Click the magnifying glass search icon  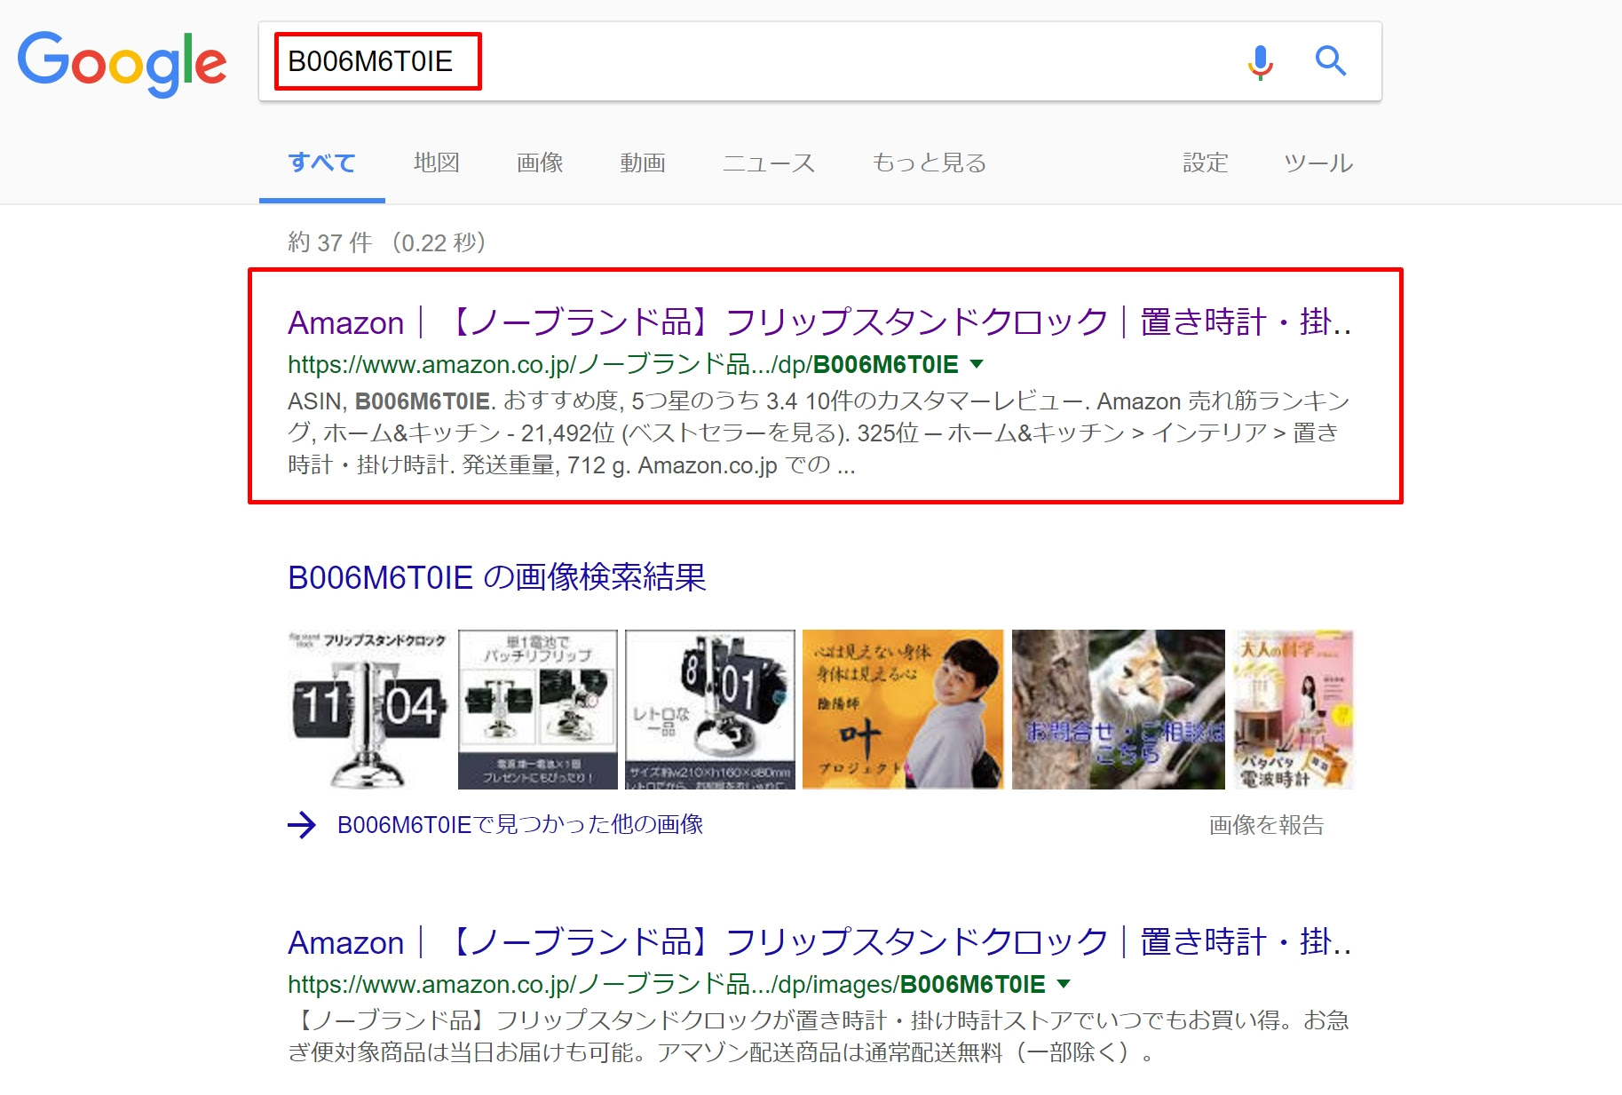point(1331,62)
